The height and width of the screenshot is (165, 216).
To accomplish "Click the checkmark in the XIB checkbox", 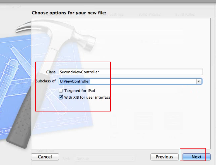I will pos(61,97).
